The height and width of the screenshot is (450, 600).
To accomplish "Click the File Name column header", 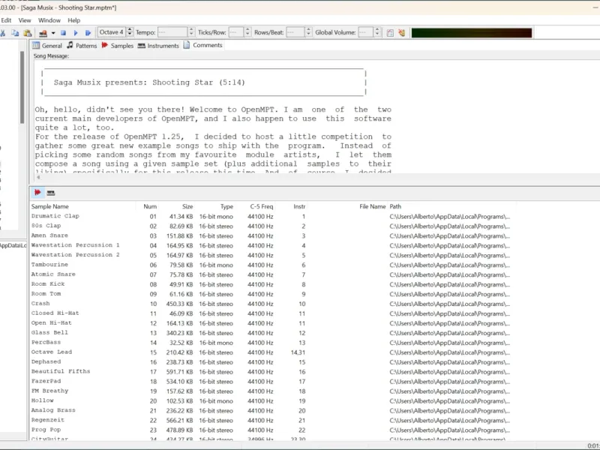I will point(347,206).
